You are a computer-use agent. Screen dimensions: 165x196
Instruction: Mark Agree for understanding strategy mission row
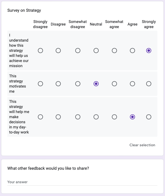click(132, 51)
